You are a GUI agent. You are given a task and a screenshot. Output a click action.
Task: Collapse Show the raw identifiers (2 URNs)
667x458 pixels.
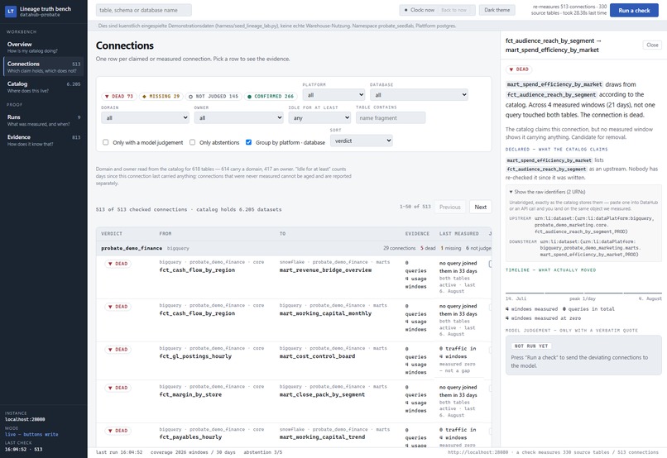click(547, 192)
